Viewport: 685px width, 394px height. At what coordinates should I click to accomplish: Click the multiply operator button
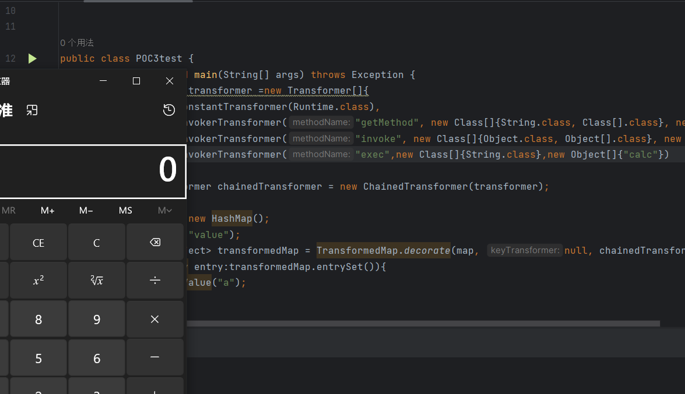(x=155, y=319)
